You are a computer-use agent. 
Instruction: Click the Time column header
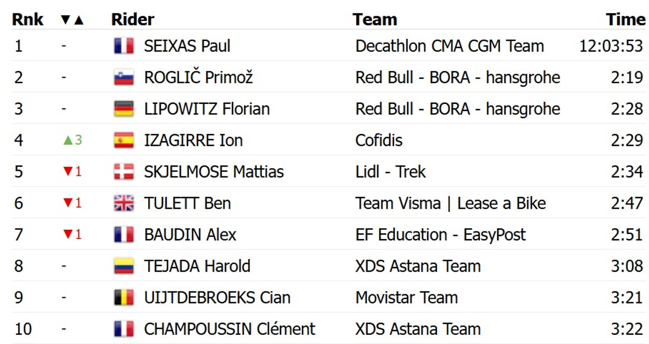click(x=626, y=20)
